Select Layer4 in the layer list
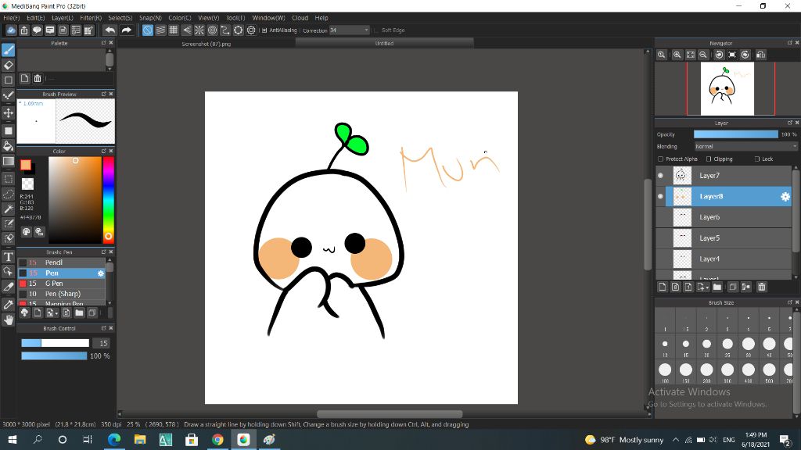Image resolution: width=801 pixels, height=450 pixels. [x=724, y=259]
